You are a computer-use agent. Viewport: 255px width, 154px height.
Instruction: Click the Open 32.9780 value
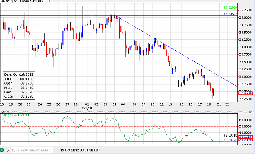coord(27,83)
